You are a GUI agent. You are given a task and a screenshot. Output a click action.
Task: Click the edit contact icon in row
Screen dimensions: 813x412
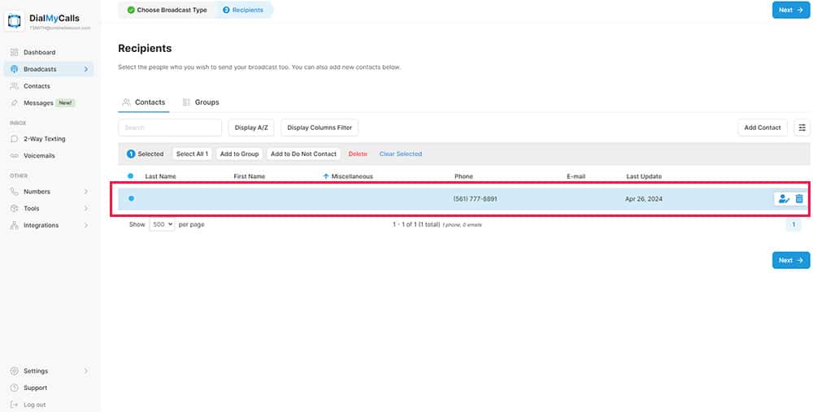click(784, 199)
